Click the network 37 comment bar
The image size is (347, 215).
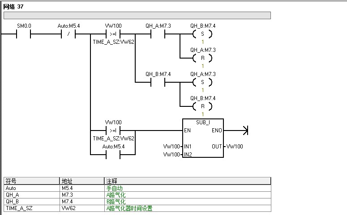(137, 16)
